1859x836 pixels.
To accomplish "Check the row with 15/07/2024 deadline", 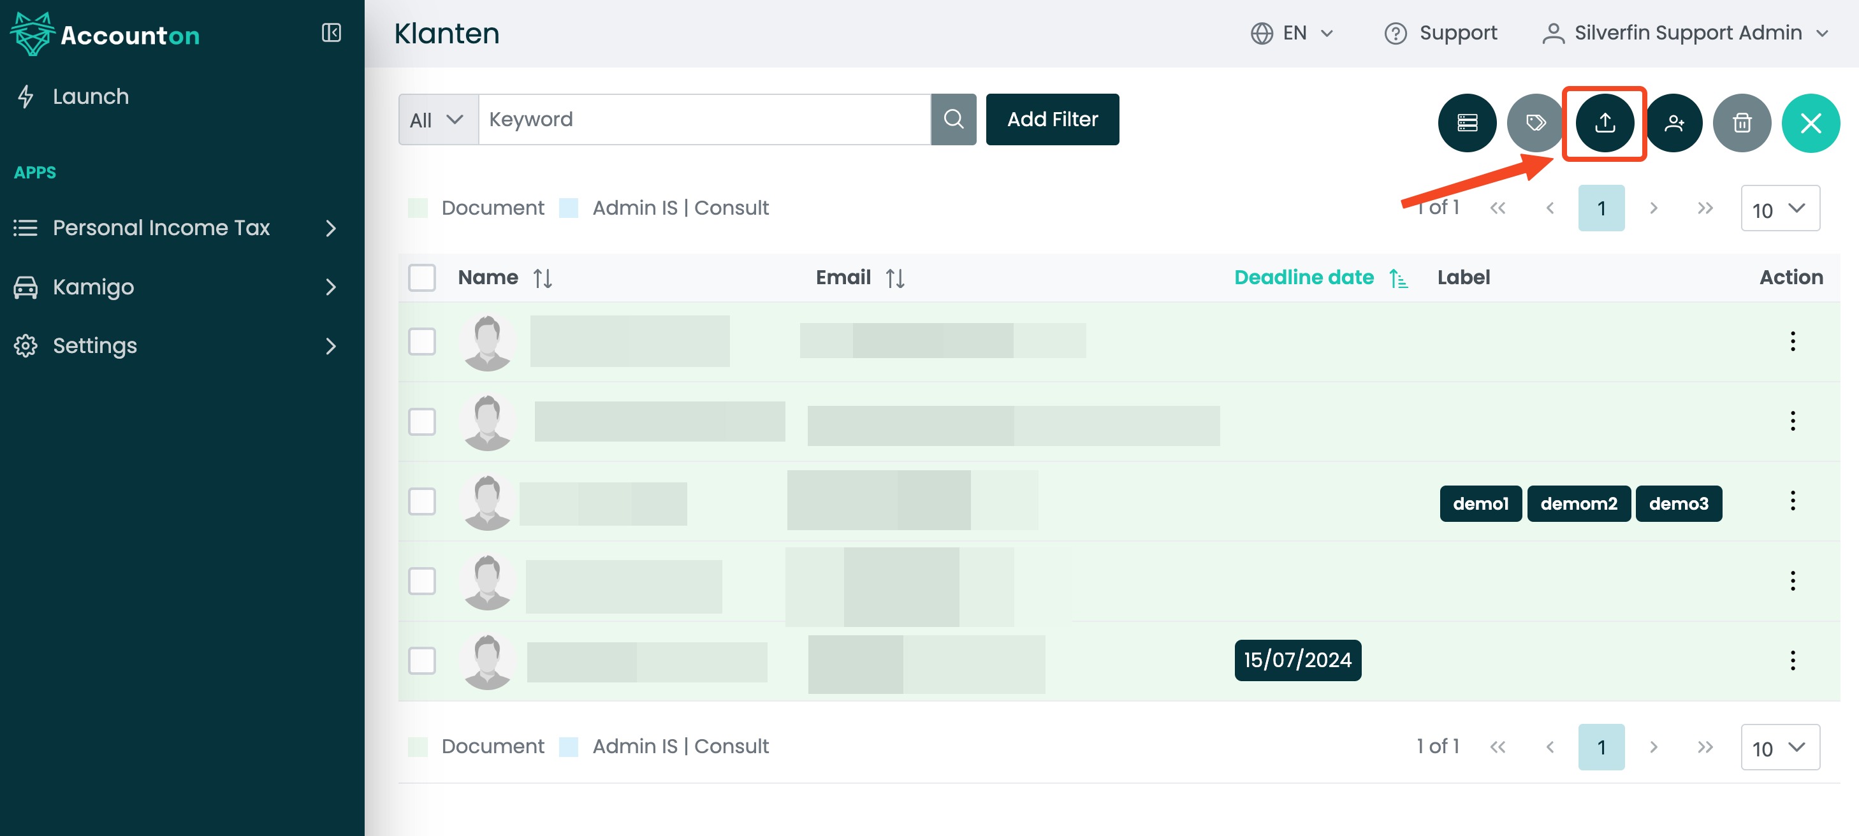I will pos(421,661).
